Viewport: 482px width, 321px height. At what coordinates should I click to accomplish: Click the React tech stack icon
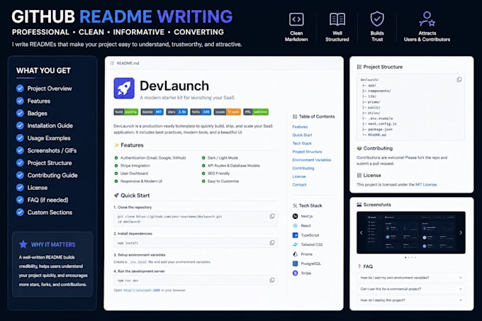point(295,225)
